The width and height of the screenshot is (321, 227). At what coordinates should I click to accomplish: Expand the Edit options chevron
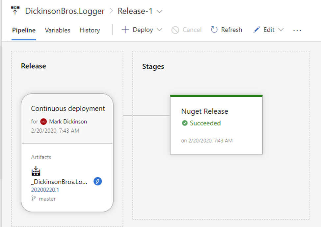pyautogui.click(x=281, y=30)
